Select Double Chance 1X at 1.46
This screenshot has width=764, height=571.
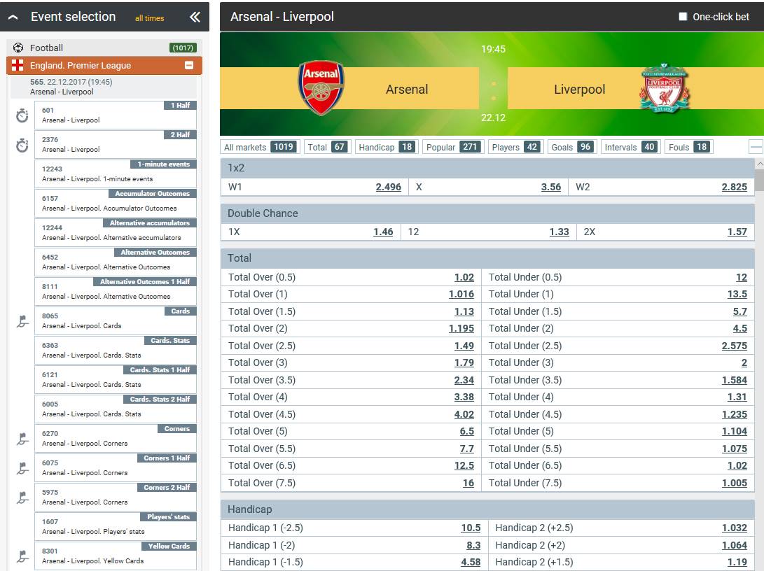383,232
